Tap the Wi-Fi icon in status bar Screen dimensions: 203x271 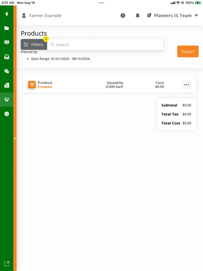pos(178,3)
